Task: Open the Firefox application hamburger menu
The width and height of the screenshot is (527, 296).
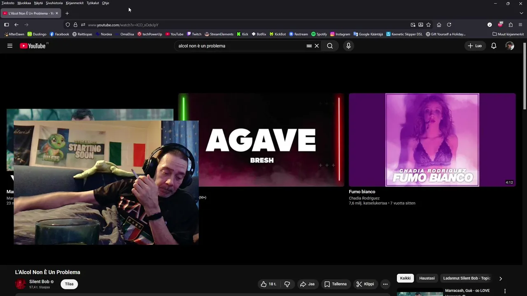Action: pyautogui.click(x=520, y=25)
